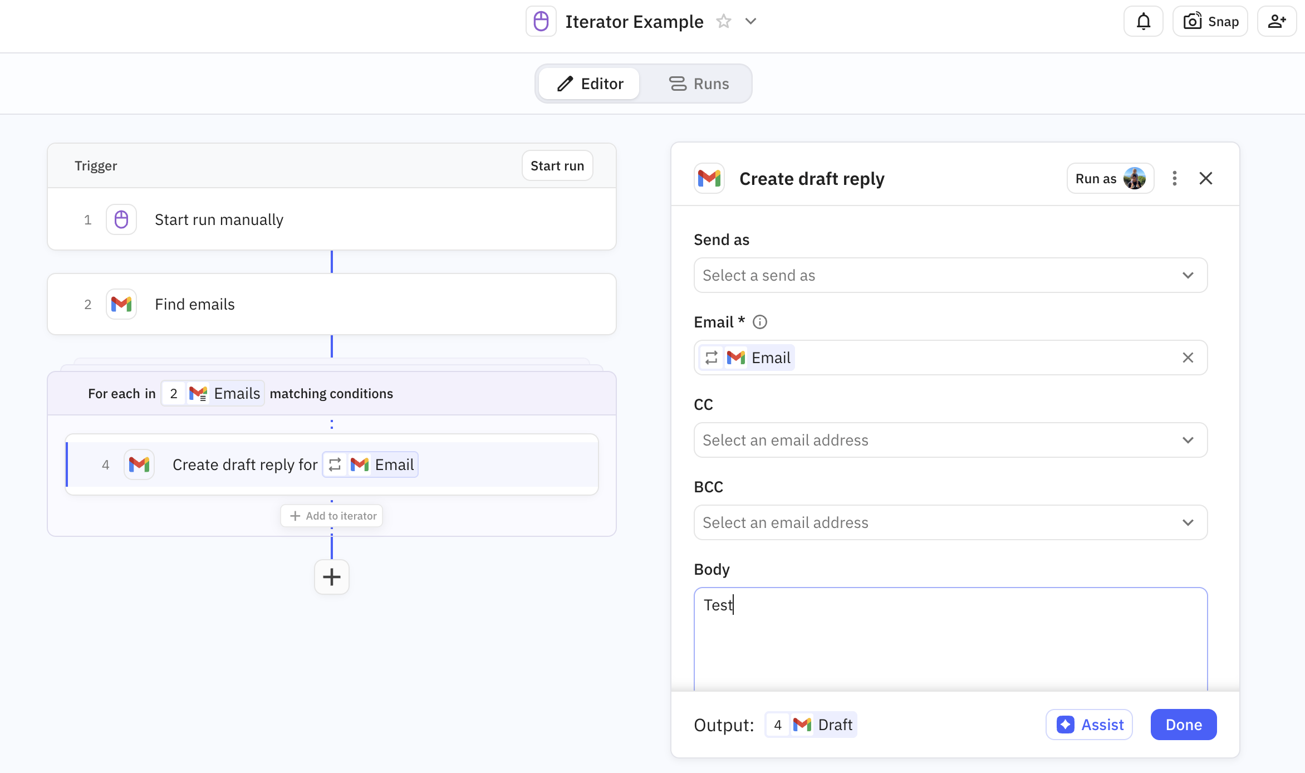
Task: Click Add to iterator
Action: tap(332, 516)
